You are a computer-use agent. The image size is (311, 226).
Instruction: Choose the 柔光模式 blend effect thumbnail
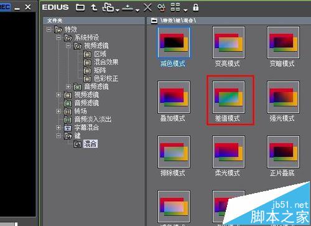point(228,152)
